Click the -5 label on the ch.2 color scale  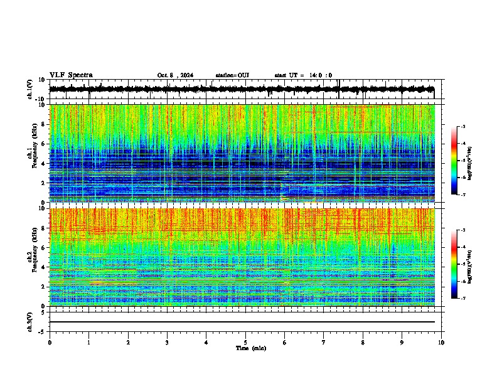click(462, 264)
